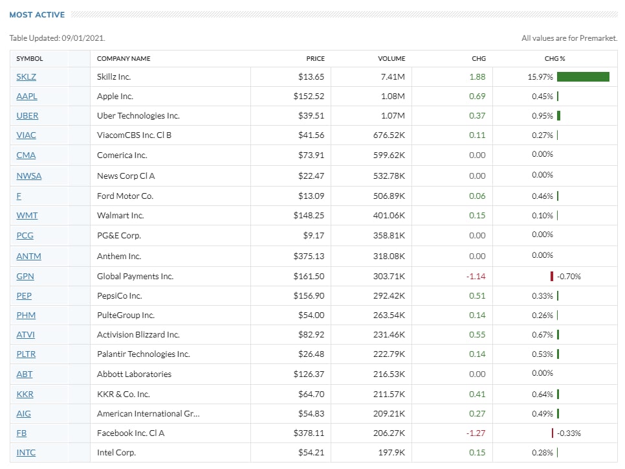The height and width of the screenshot is (469, 625).
Task: Click the COMPANY NAME column header
Action: (x=124, y=59)
